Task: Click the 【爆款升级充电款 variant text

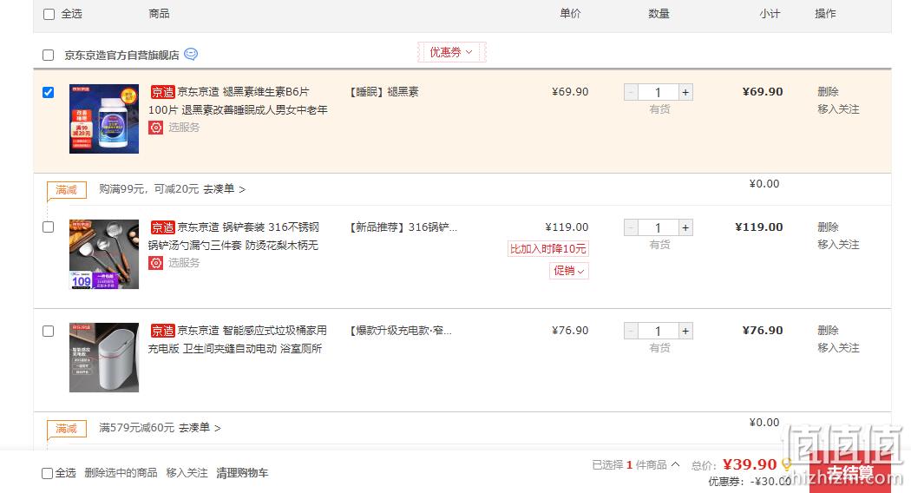Action: click(x=400, y=331)
